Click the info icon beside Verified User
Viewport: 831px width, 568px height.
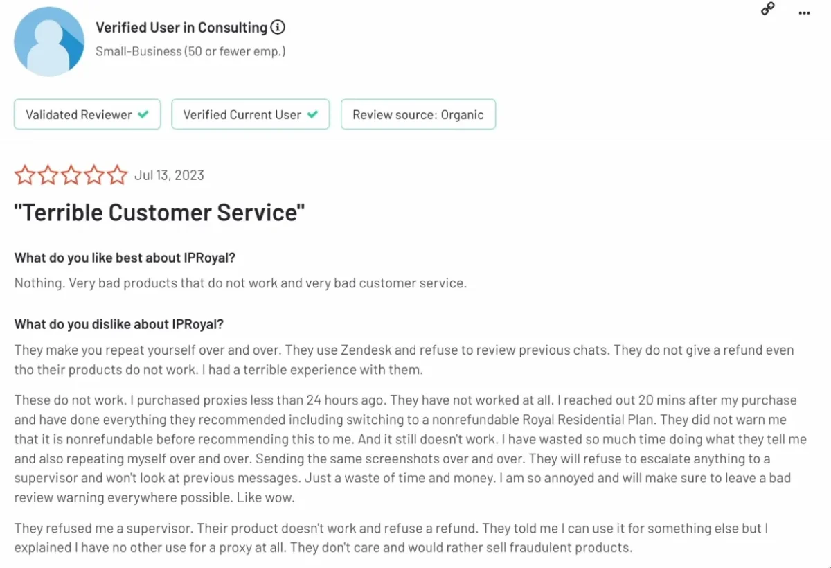coord(278,28)
